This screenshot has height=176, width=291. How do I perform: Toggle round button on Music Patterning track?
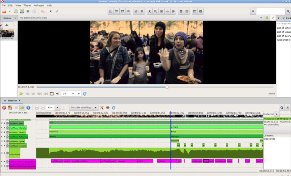click(x=7, y=137)
